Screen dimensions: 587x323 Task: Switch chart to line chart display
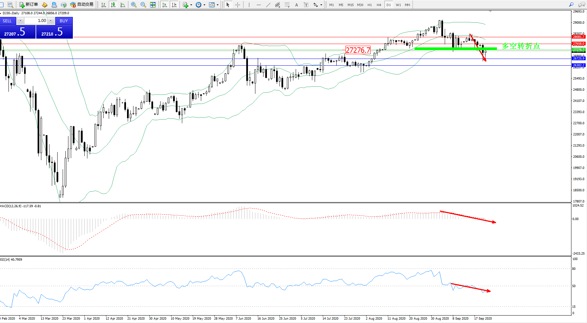coord(123,5)
